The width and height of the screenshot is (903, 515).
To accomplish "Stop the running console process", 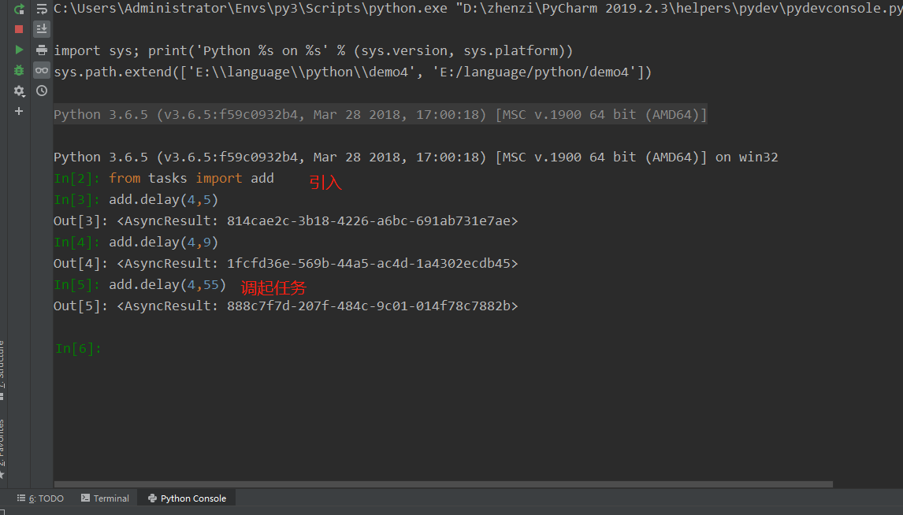I will pyautogui.click(x=19, y=29).
